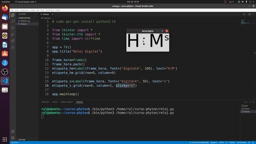Open the editor More Actions ellipsis
256x144 pixels.
[253, 14]
